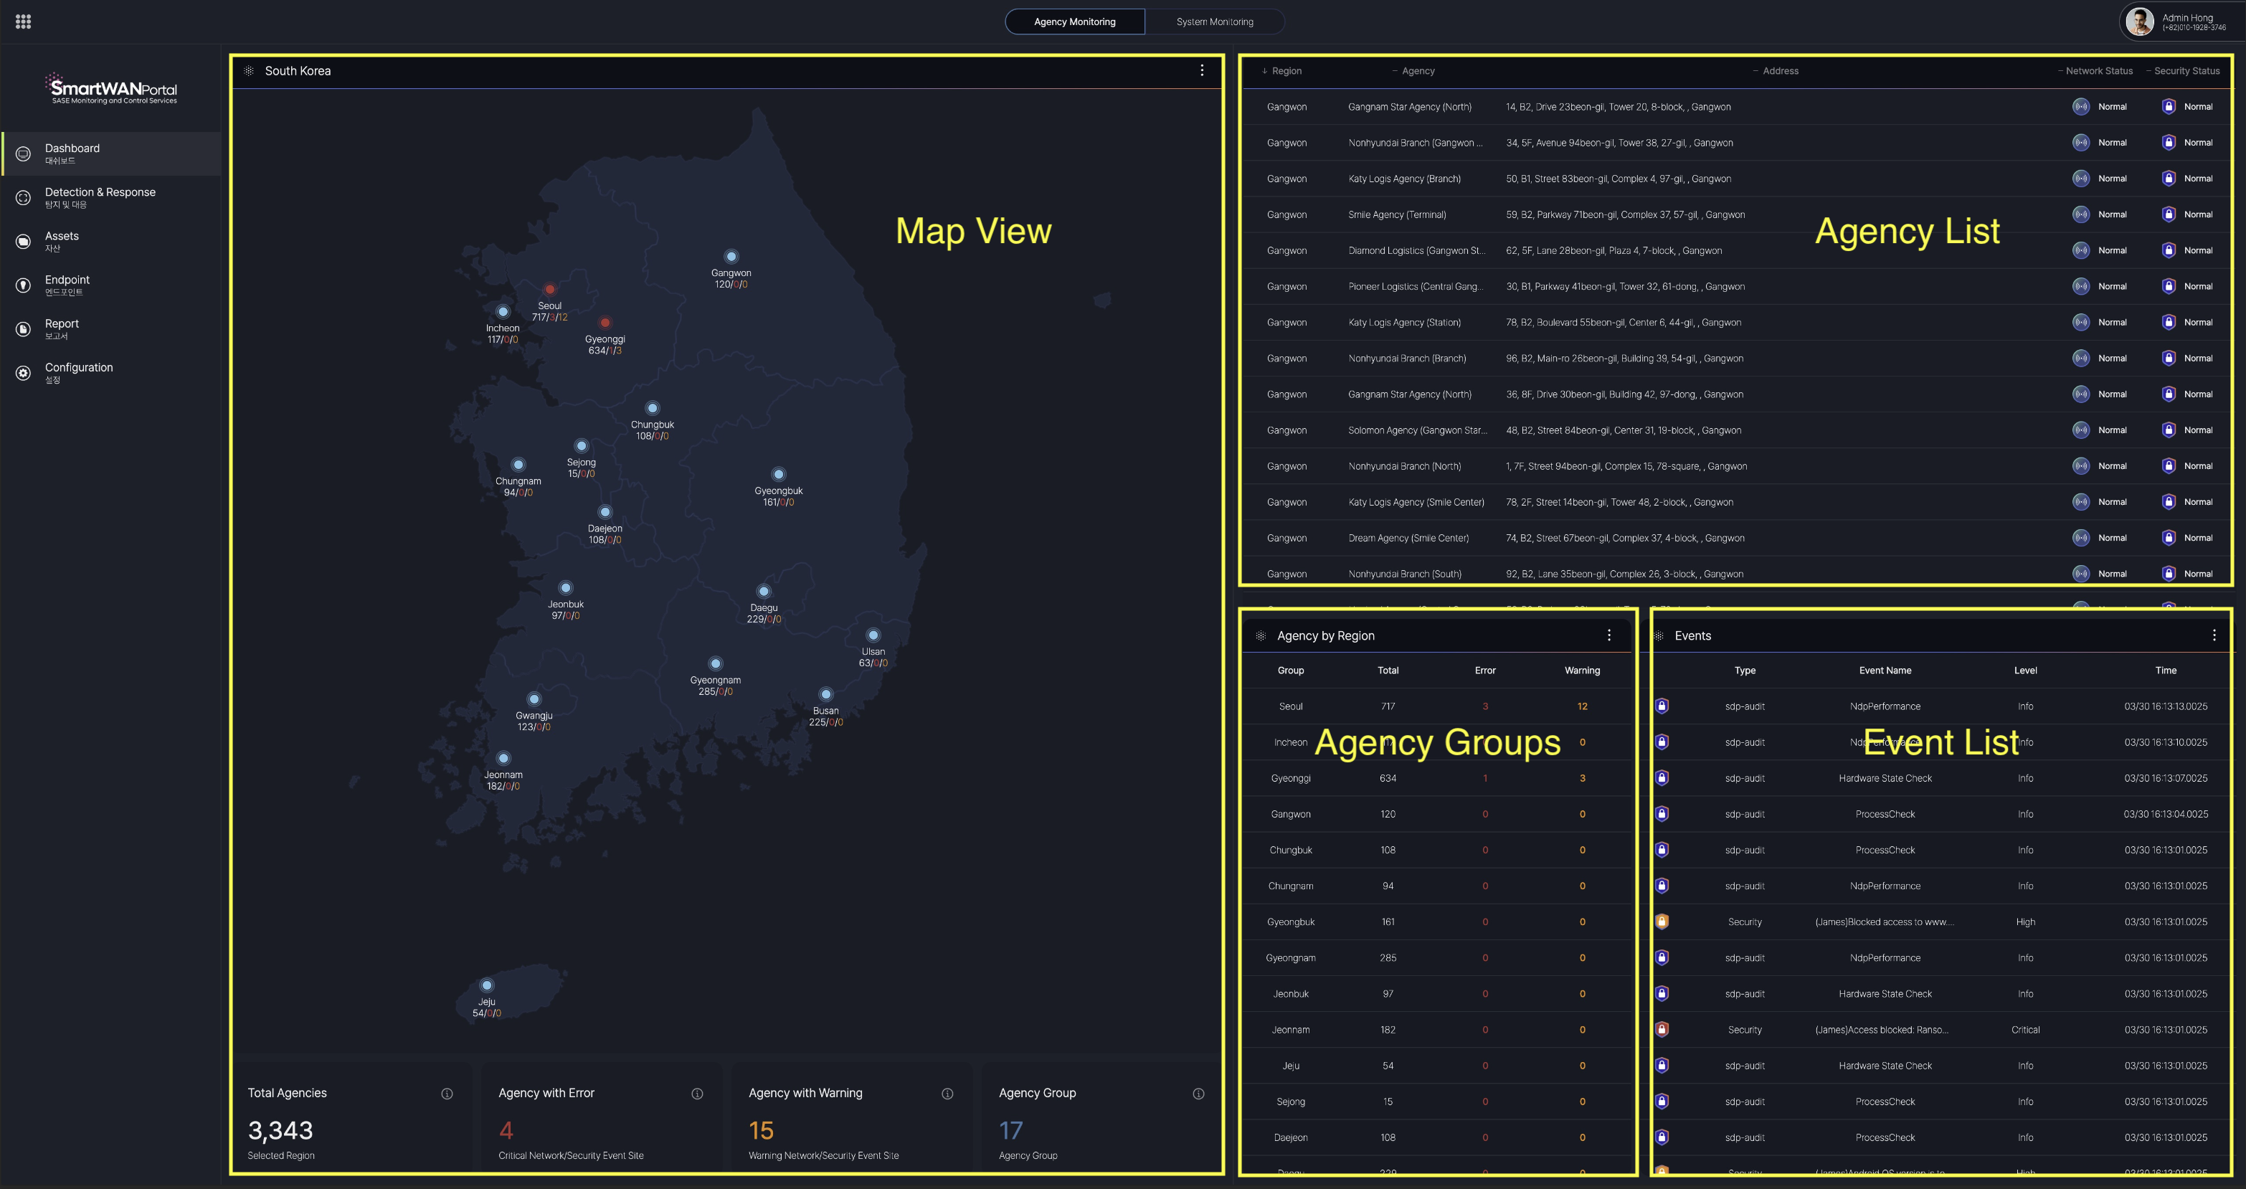
Task: Open Configuration gear in sidebar
Action: (24, 373)
